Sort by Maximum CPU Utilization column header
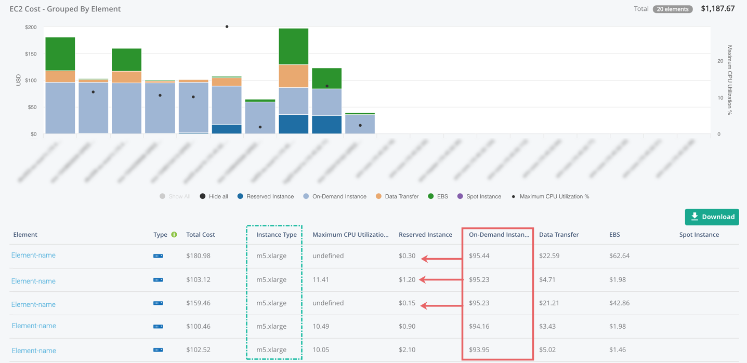Screen dimensions: 747x363 point(350,235)
